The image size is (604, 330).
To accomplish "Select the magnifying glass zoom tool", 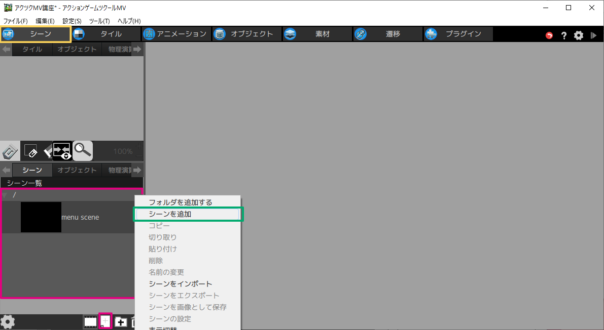I will 83,150.
